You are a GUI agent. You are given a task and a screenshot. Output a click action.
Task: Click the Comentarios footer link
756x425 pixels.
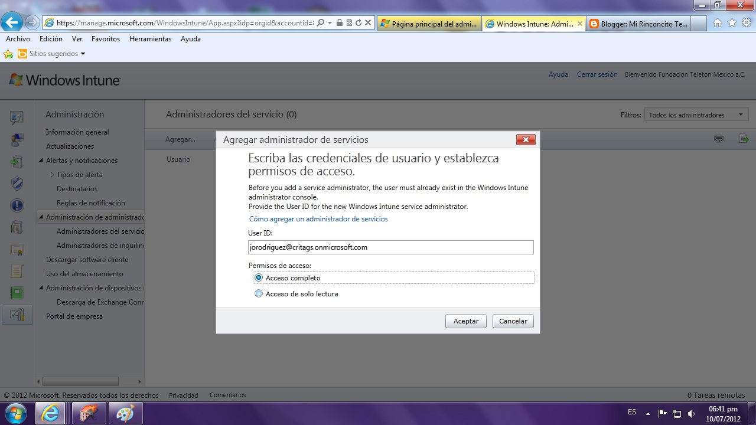[228, 395]
